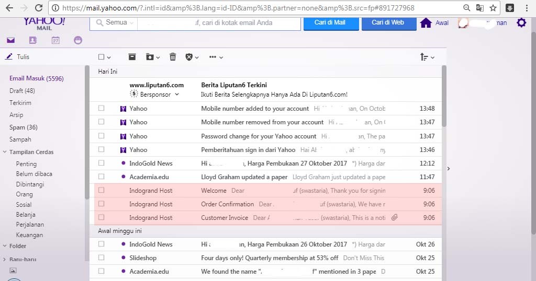Open the calendar icon below Yahoo logo
The width and height of the screenshot is (536, 281).
click(55, 40)
